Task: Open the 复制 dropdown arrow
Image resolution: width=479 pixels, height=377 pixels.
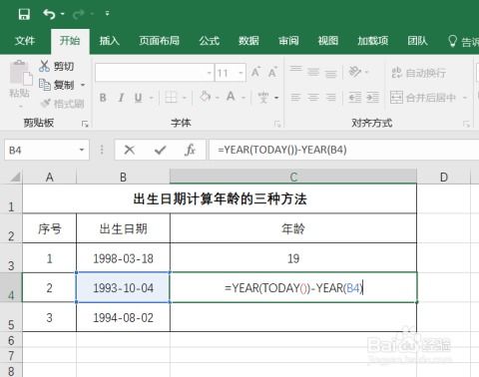Action: coord(83,85)
